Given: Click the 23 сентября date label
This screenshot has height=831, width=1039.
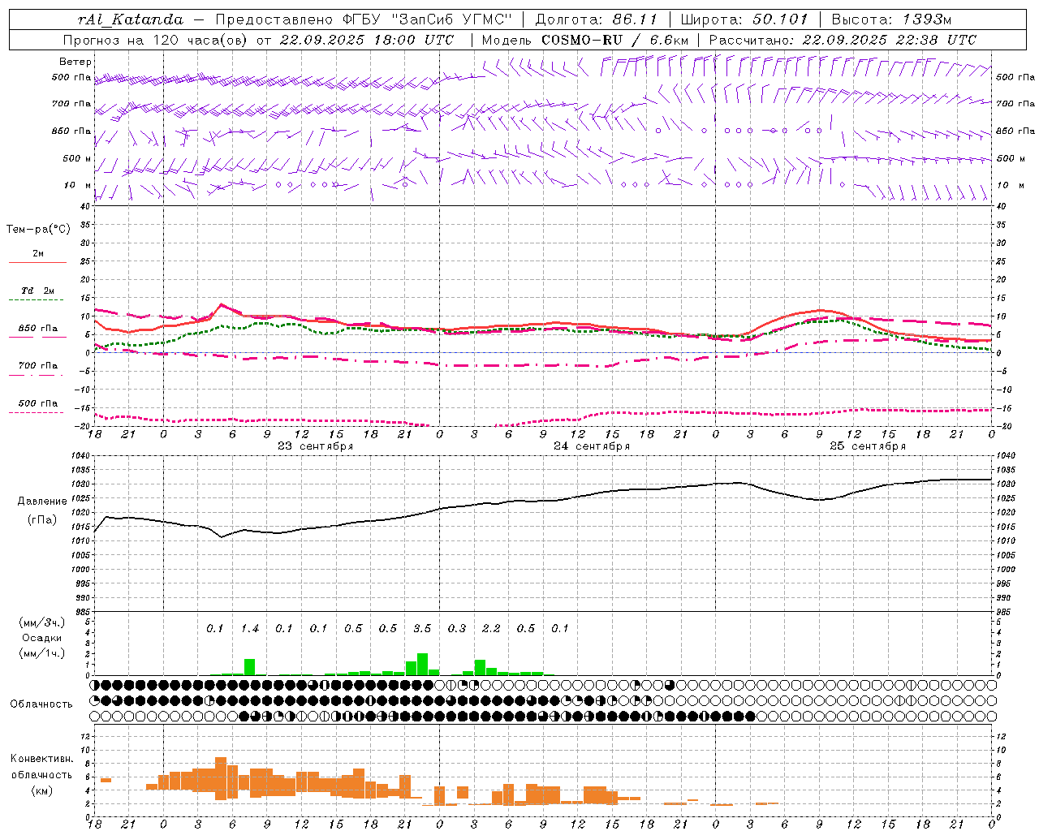Looking at the screenshot, I should click(x=315, y=446).
